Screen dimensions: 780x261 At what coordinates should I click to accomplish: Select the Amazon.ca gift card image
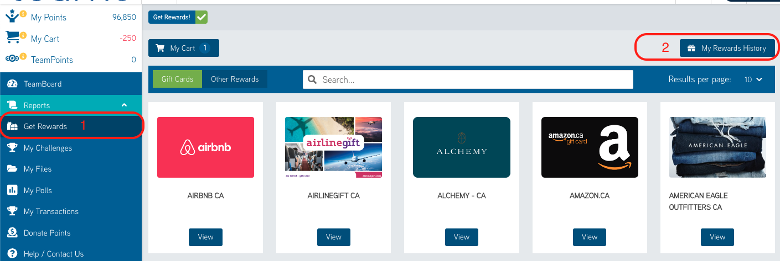coord(590,147)
